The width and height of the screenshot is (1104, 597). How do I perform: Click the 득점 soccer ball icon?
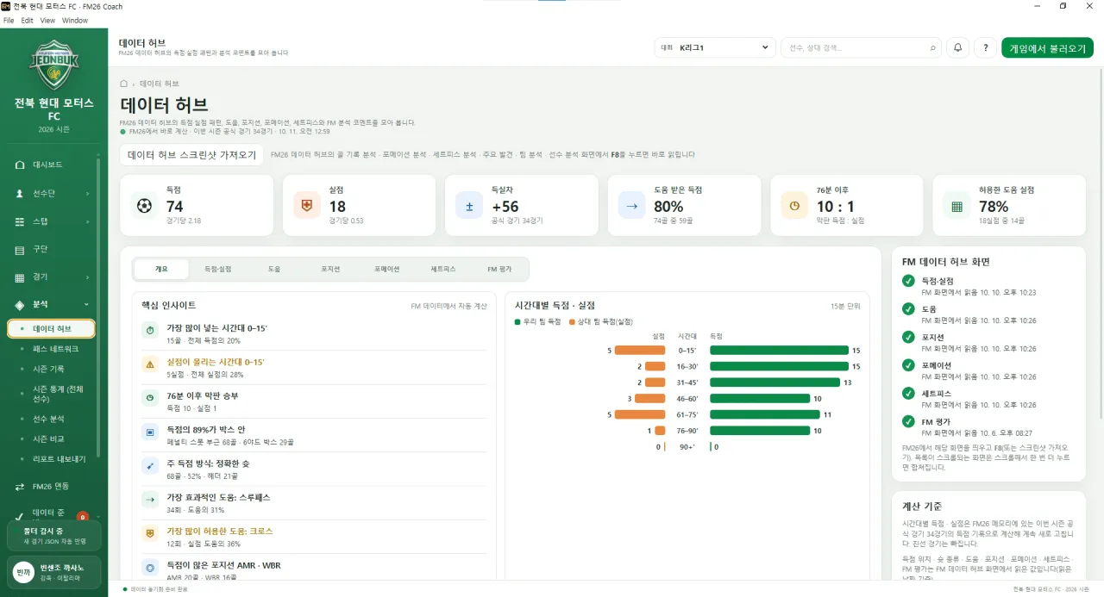(144, 206)
